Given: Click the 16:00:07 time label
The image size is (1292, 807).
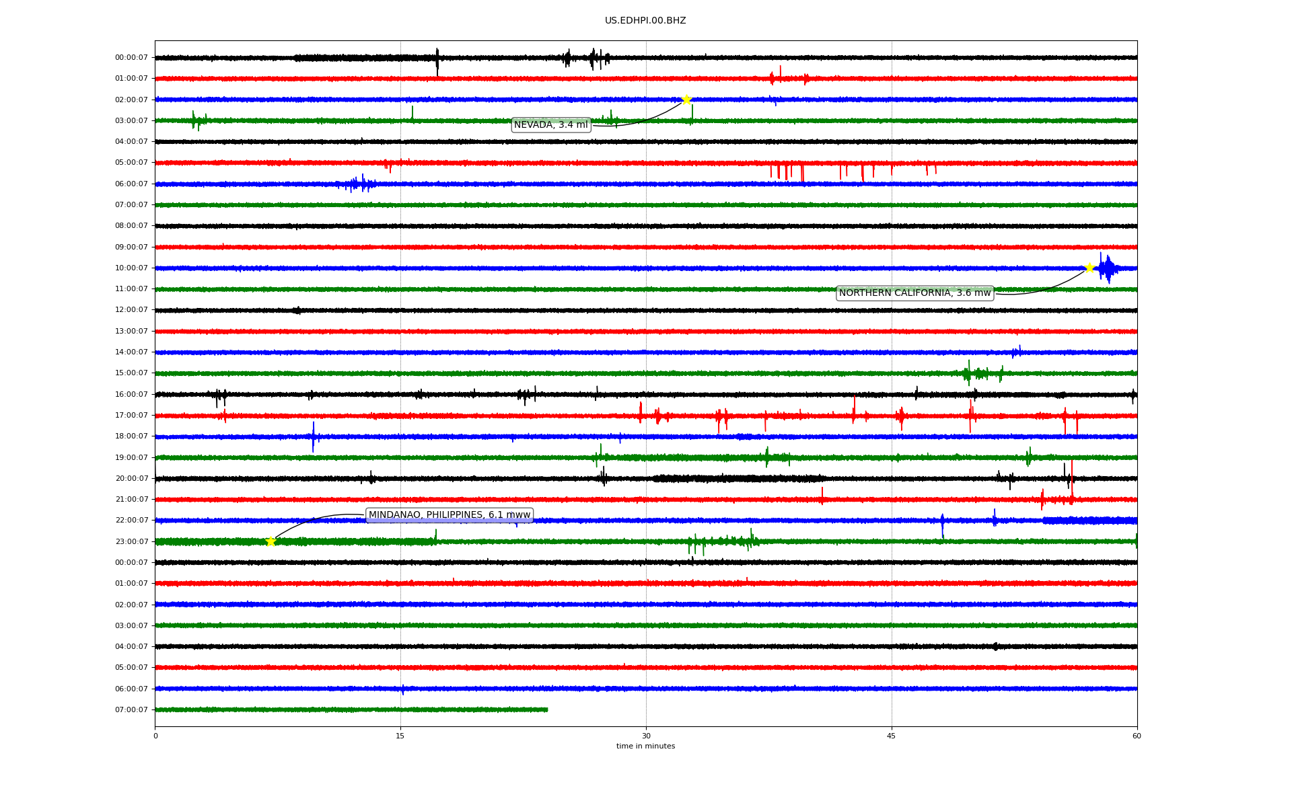Looking at the screenshot, I should point(131,395).
